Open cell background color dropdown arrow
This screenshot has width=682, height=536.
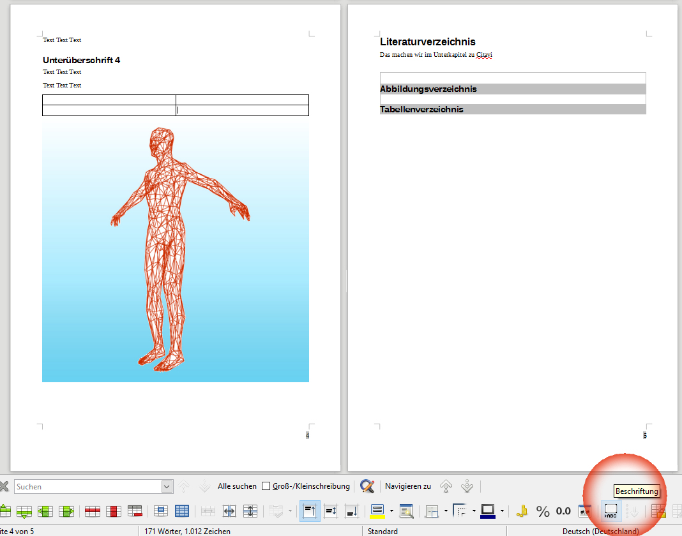point(391,511)
